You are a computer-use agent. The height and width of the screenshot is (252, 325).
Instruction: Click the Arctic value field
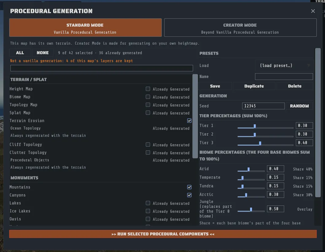[276, 194]
